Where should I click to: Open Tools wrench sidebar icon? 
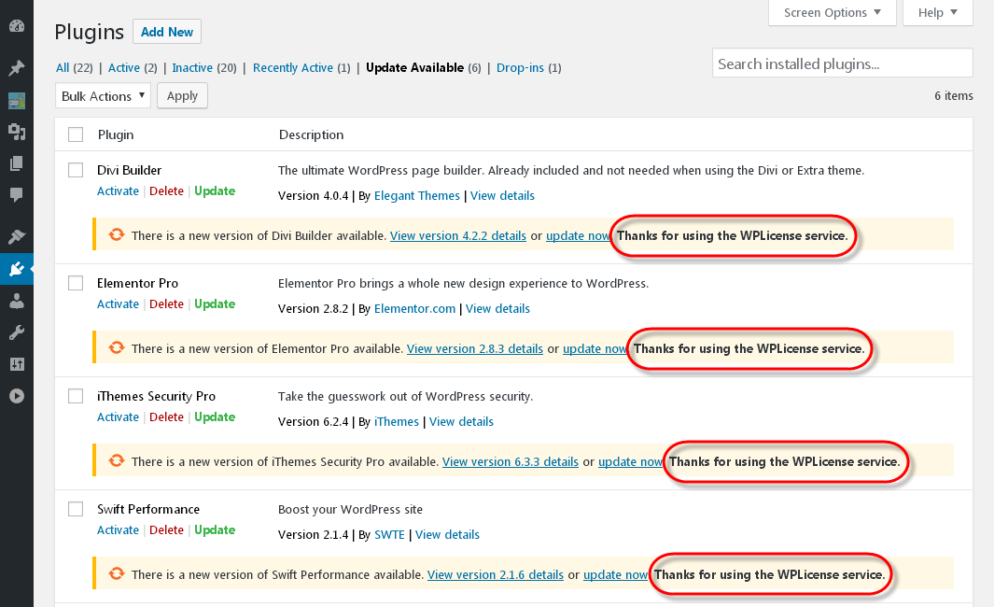point(17,332)
